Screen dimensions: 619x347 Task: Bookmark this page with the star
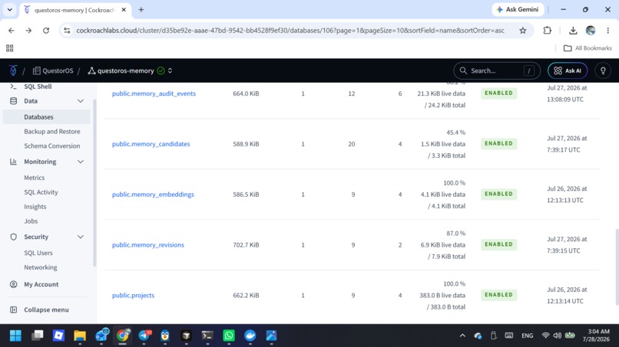(523, 31)
